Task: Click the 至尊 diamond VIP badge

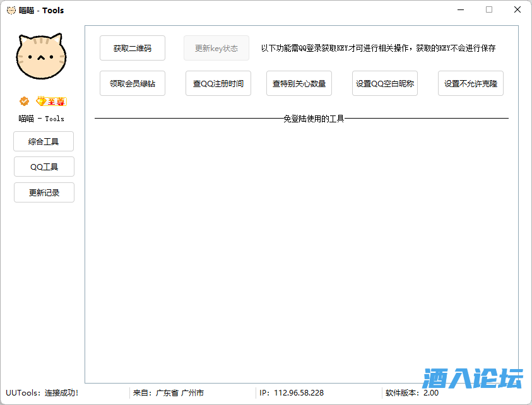Action: 51,101
